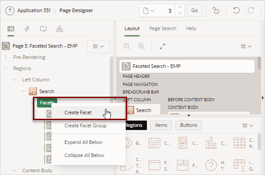The height and width of the screenshot is (175, 265).
Task: Click the layout vertical scrollbar
Action: [259, 63]
